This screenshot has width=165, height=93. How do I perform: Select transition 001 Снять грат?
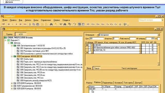point(27,59)
